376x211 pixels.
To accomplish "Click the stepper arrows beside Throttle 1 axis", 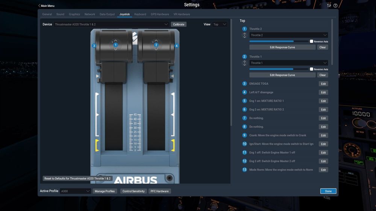I will 245,63.
